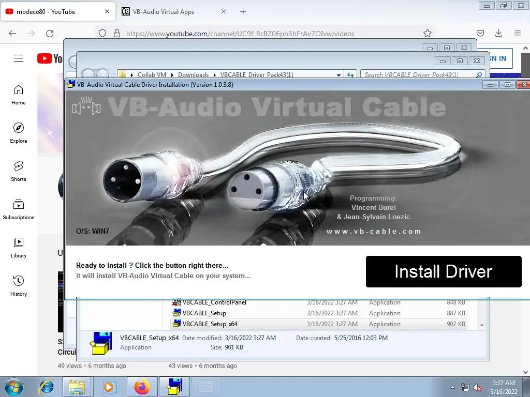
Task: Toggle the YouTube guide hamburger menu
Action: coord(19,58)
